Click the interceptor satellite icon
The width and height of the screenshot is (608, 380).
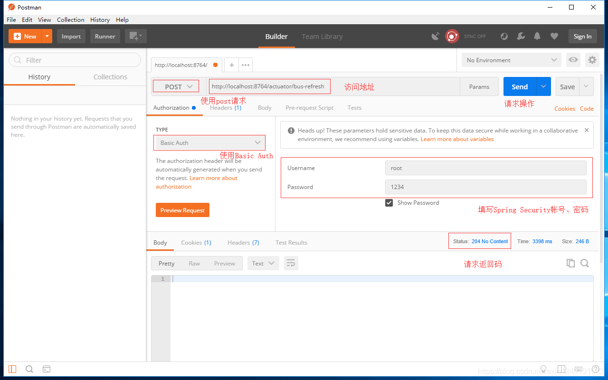point(435,36)
